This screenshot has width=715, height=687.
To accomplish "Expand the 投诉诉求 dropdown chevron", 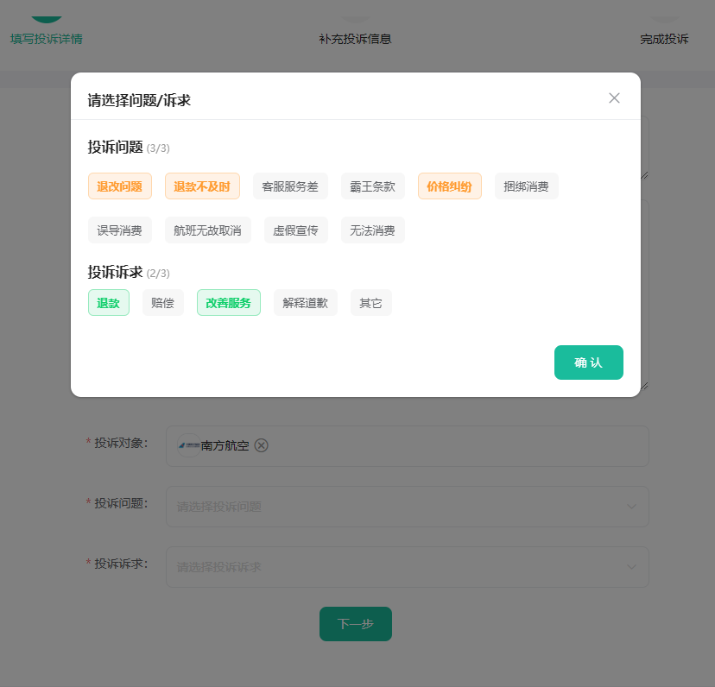I will click(x=631, y=567).
